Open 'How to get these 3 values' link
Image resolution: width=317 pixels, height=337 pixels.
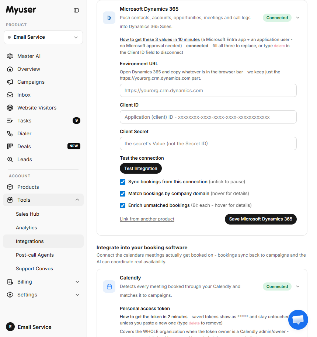tap(160, 39)
